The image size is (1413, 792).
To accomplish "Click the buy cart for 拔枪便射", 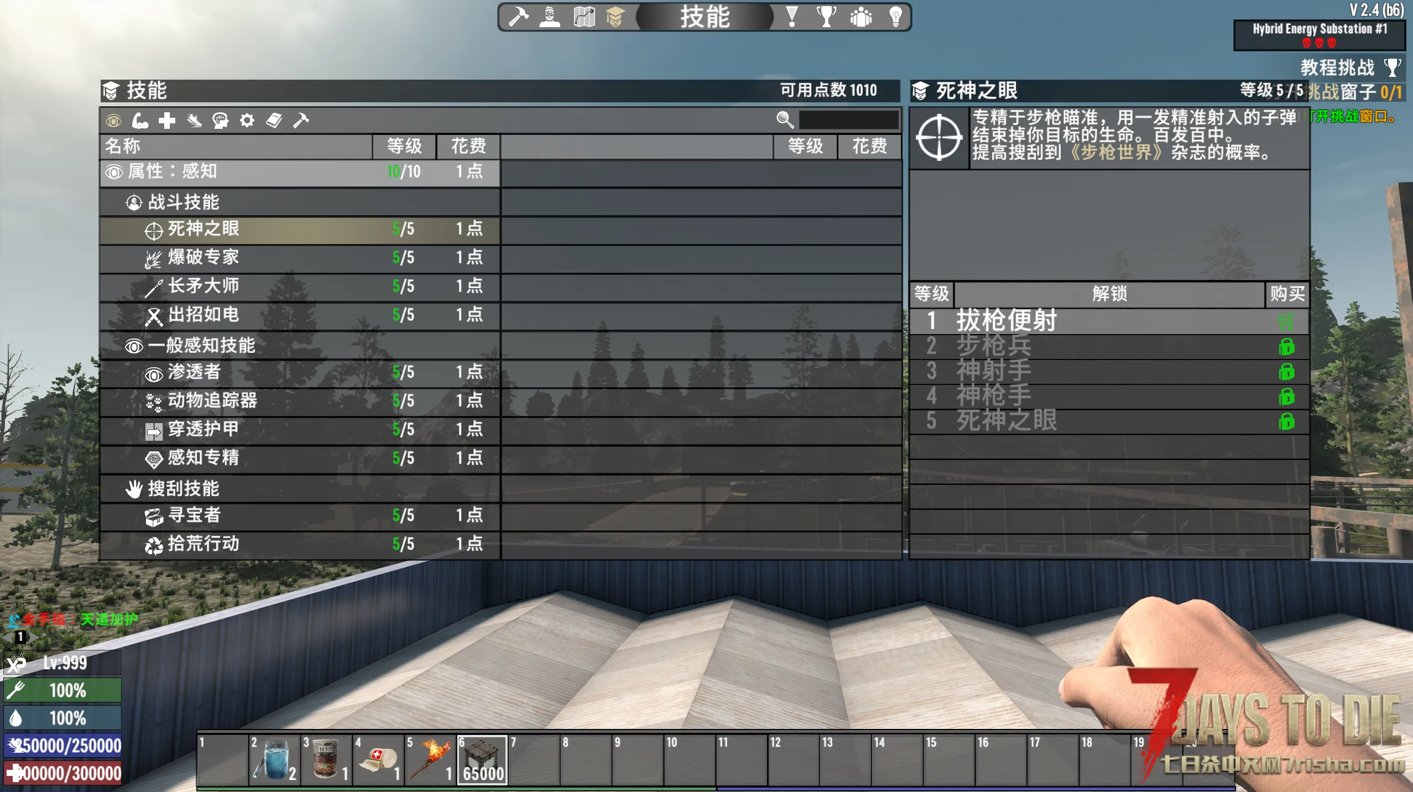I will coord(1286,321).
